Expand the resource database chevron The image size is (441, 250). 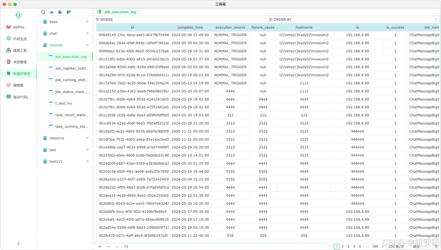coord(87,138)
